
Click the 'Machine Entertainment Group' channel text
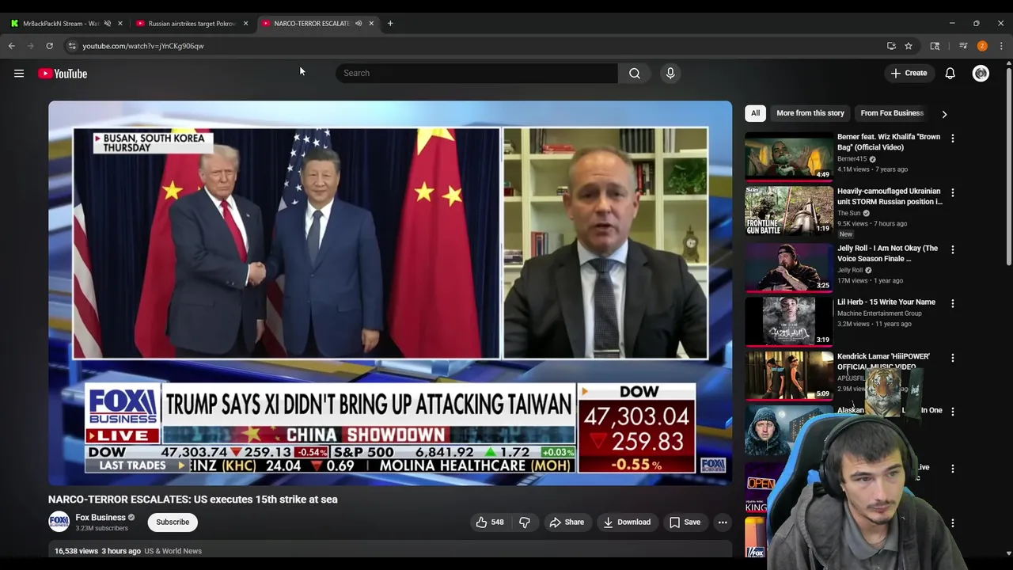coord(879,313)
